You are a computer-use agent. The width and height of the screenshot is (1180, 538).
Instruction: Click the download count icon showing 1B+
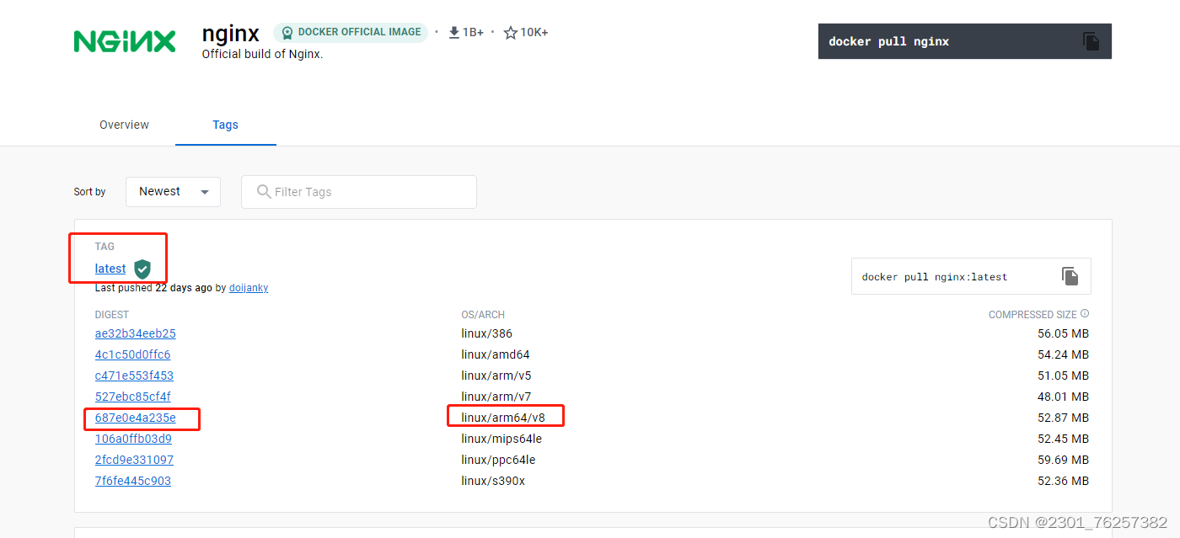[453, 32]
